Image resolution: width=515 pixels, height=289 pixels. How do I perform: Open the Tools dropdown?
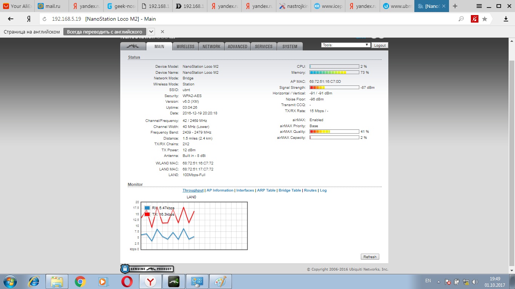point(346,45)
